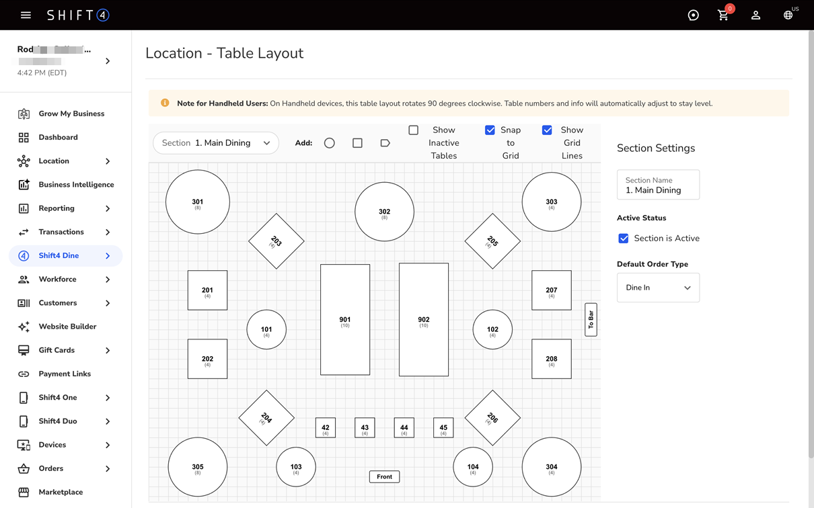Expand the merchant account chevron
The width and height of the screenshot is (814, 508).
pos(108,61)
